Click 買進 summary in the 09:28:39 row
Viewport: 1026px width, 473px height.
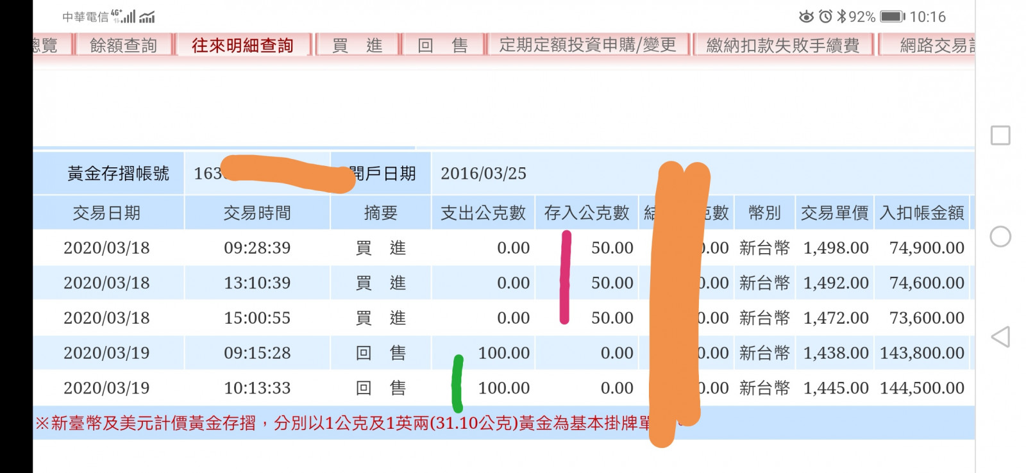point(381,248)
